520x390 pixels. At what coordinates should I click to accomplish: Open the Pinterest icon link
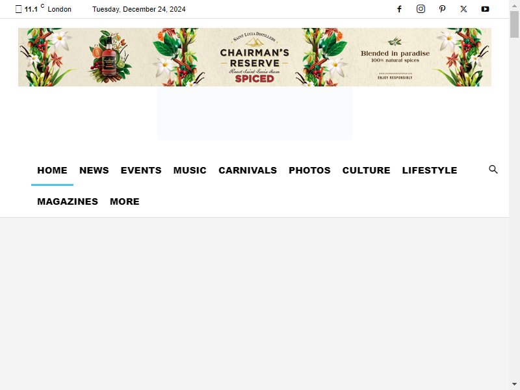[x=442, y=9]
